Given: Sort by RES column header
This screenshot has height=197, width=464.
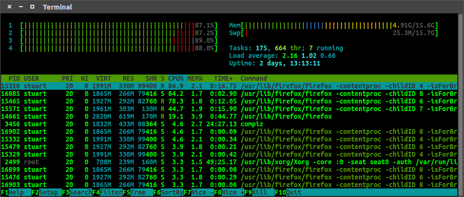Looking at the screenshot, I should click(x=128, y=79).
